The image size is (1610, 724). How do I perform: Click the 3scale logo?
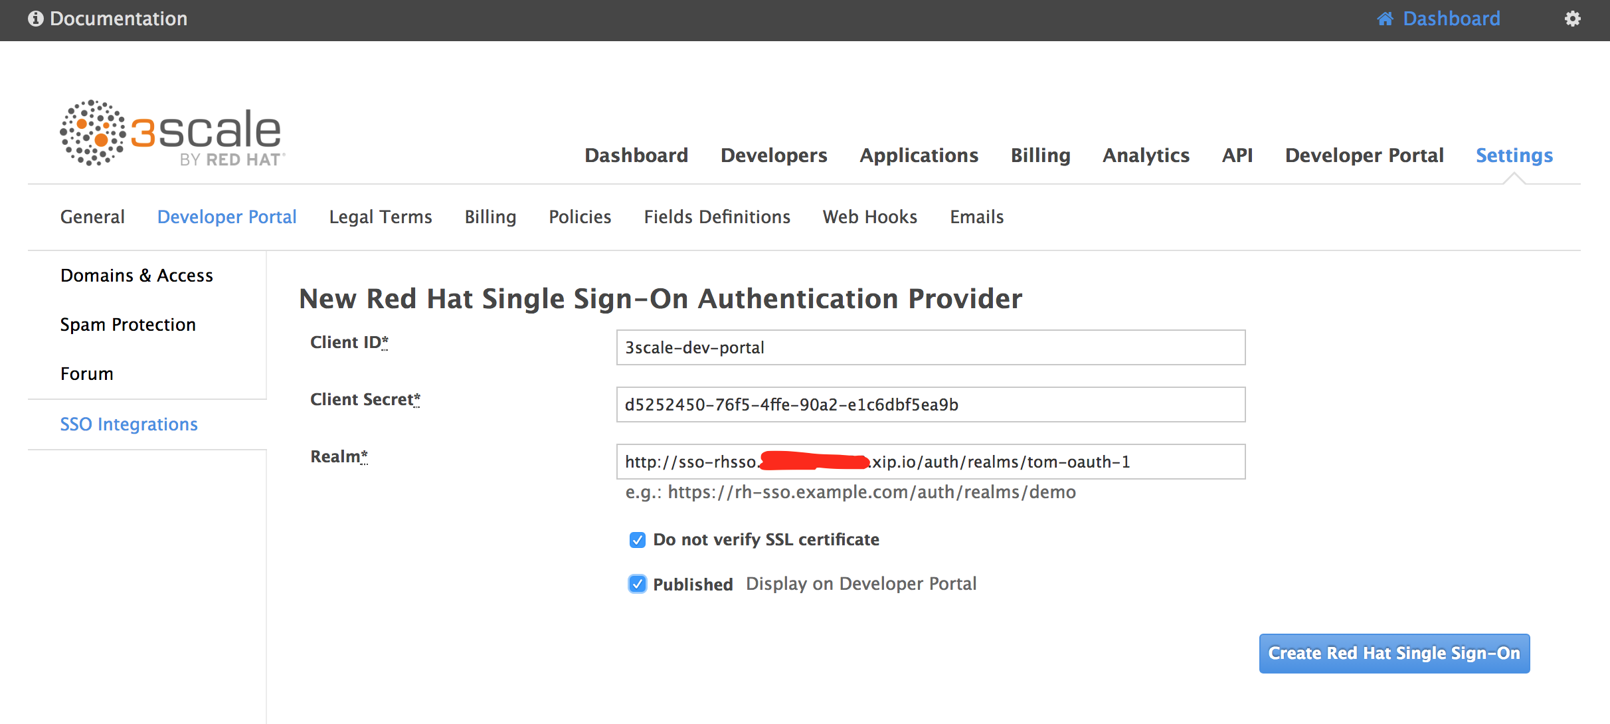172,133
